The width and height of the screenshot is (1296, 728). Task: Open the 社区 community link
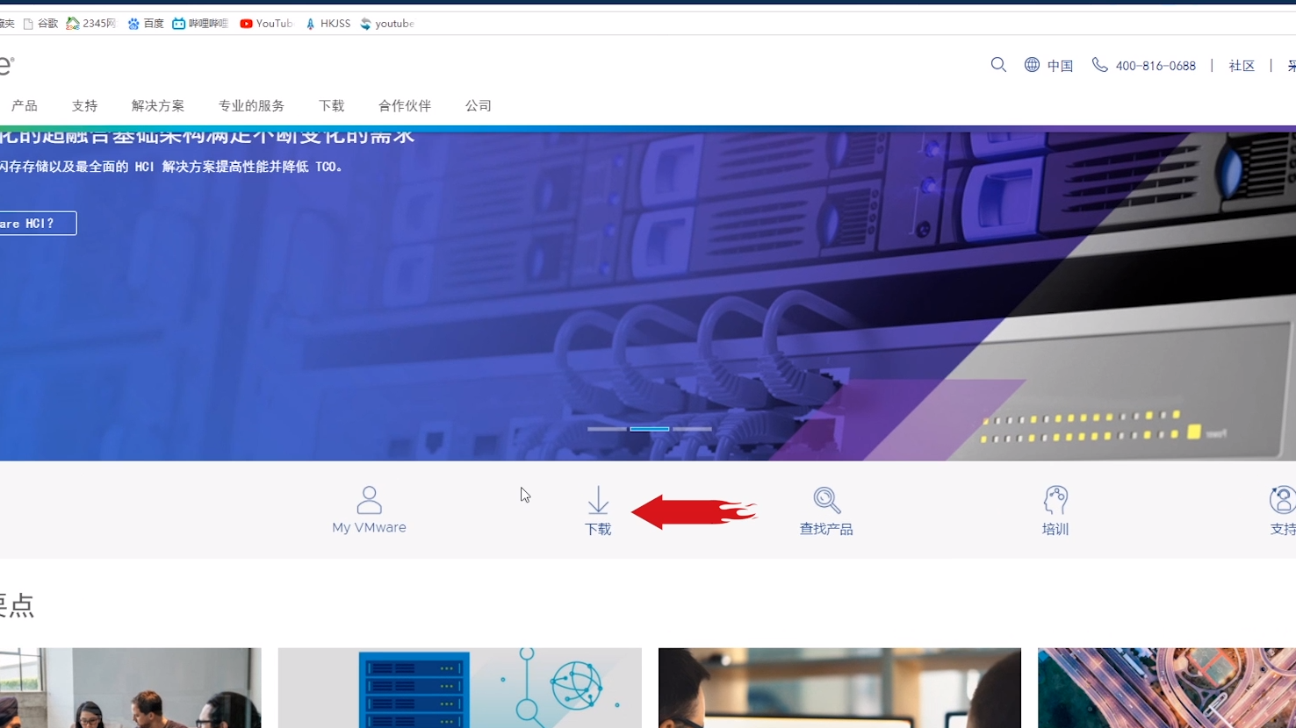(1242, 66)
